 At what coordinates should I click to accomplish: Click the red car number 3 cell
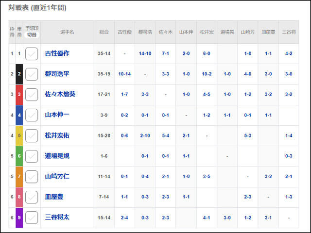pos(19,94)
